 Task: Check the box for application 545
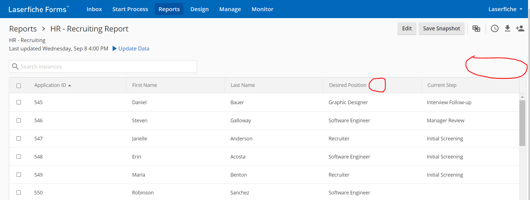click(x=19, y=102)
